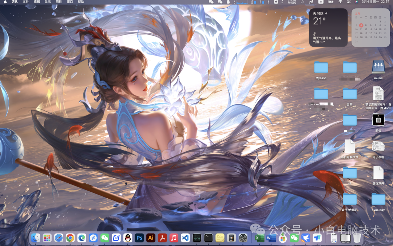Open Microsoft Edge in the dock
The width and height of the screenshot is (393, 246).
click(82, 238)
